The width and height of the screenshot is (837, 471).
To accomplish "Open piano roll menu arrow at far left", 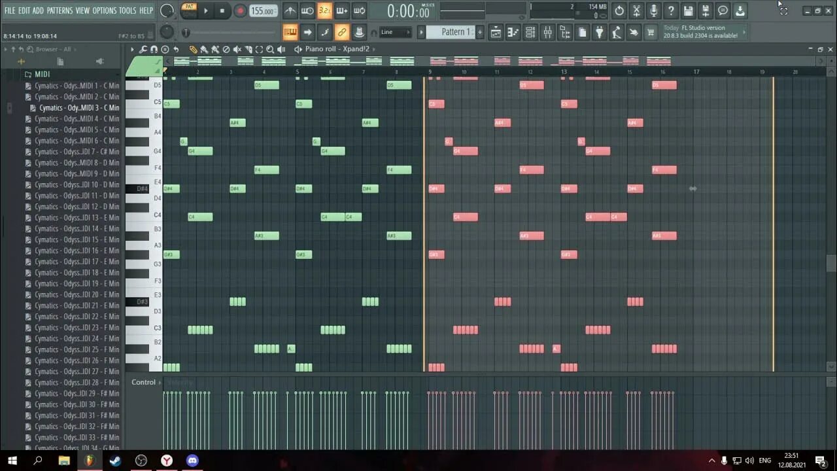I will (132, 49).
